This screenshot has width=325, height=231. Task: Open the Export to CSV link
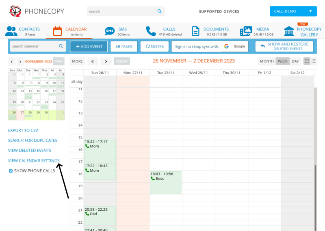coord(23,130)
